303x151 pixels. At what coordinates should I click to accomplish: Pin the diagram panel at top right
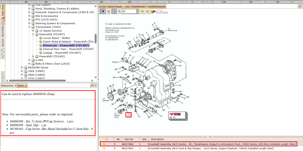(x=299, y=6)
